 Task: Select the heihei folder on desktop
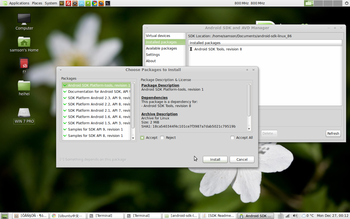[24, 88]
